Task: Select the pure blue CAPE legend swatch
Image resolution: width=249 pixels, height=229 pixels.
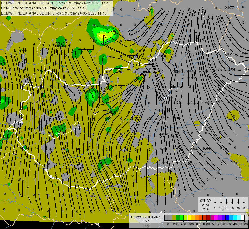Action: (x=227, y=218)
